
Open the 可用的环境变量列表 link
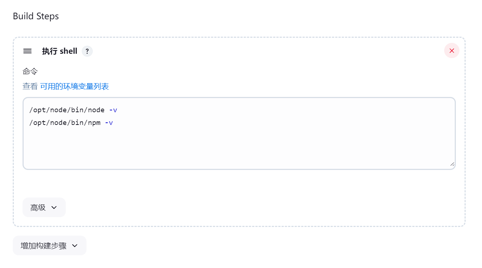click(75, 86)
